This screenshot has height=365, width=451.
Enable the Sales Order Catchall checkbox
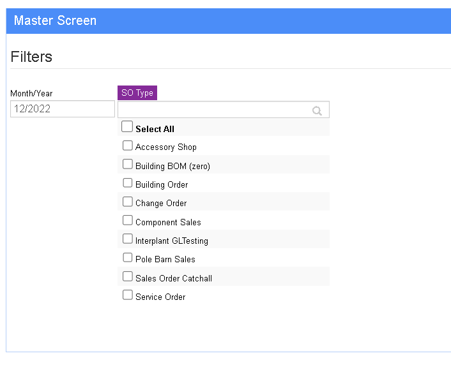tap(127, 276)
